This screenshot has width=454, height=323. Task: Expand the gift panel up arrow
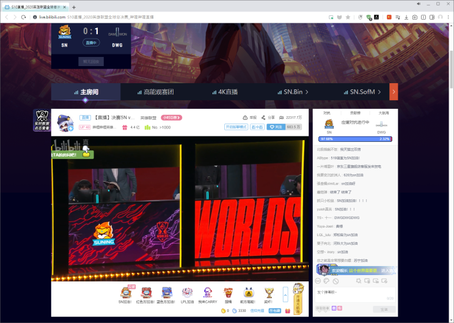click(x=285, y=295)
